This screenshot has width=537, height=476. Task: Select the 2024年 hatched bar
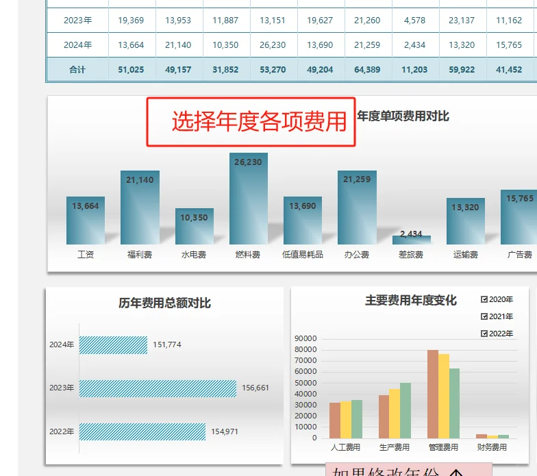114,345
